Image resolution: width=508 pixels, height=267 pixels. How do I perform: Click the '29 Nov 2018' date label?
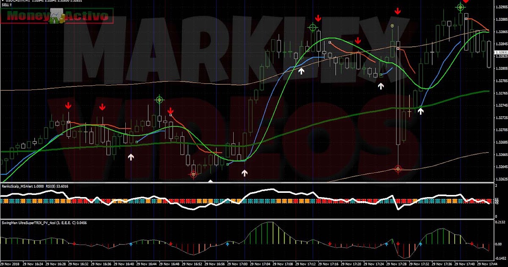(11, 263)
